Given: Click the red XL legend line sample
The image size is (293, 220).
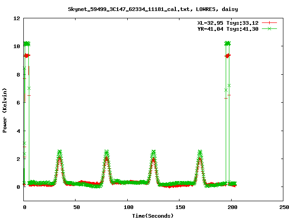Looking at the screenshot, I should [x=269, y=23].
